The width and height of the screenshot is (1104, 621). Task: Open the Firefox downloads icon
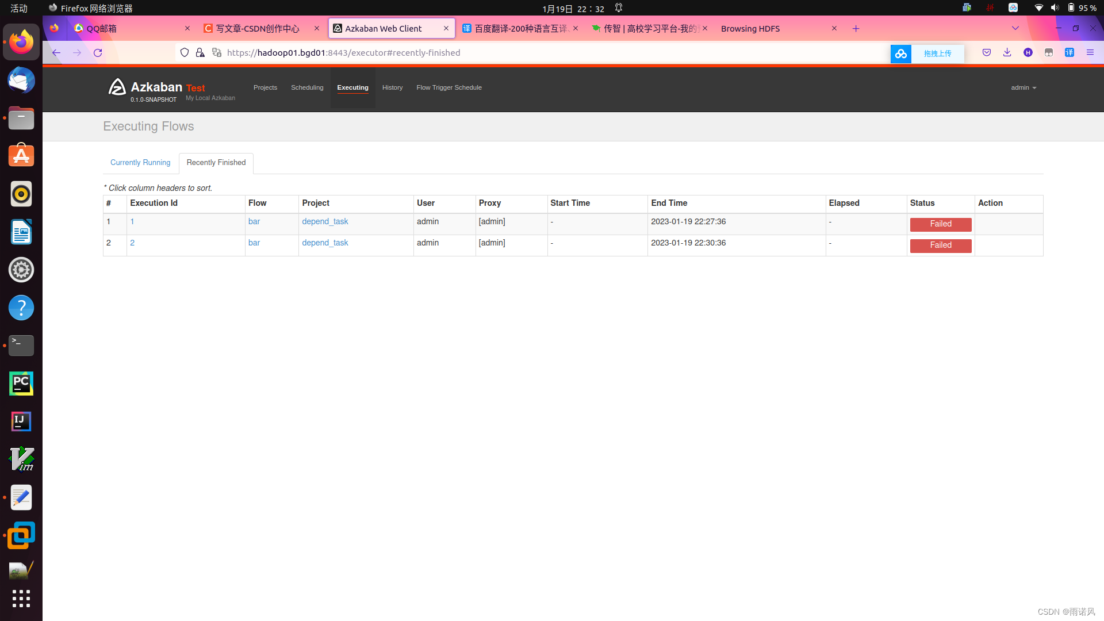pyautogui.click(x=1007, y=53)
